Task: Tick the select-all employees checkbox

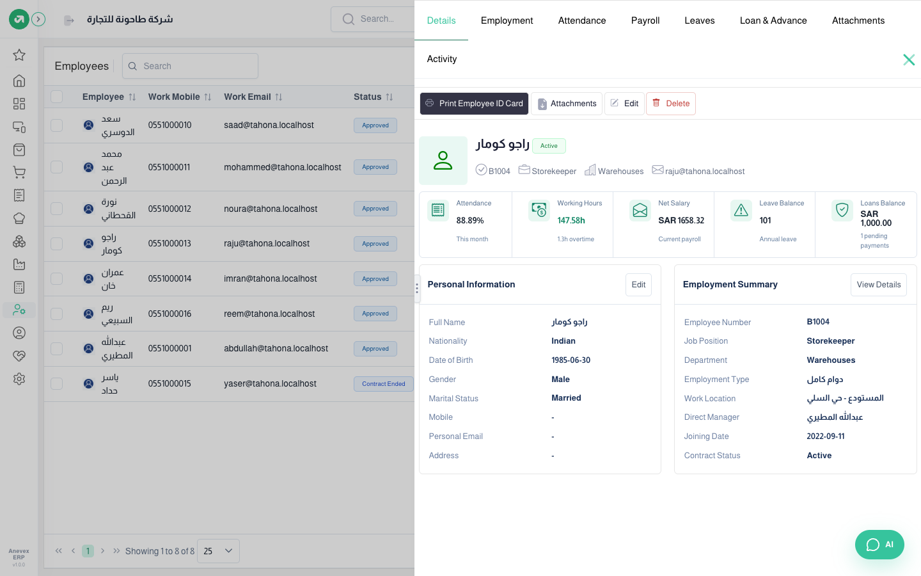Action: (57, 97)
